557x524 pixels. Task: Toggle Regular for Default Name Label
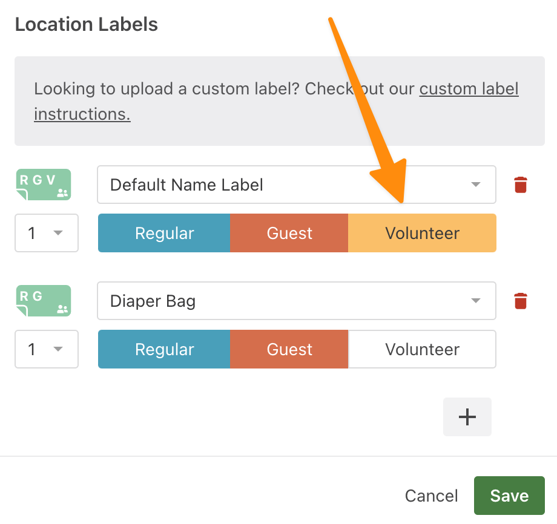[x=164, y=233]
